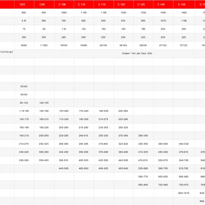This screenshot has height=205, width=205.
Task: Click the 400-520 cell in C 145
Action: (x=184, y=144)
